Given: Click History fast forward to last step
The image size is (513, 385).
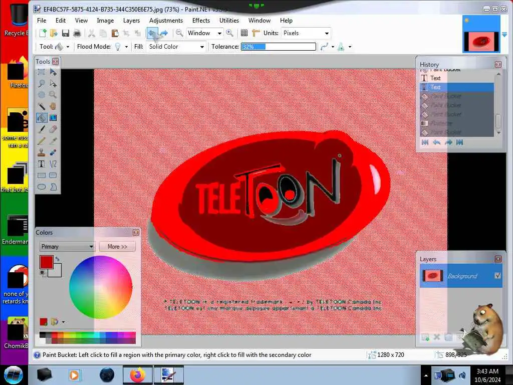Looking at the screenshot, I should tap(460, 142).
